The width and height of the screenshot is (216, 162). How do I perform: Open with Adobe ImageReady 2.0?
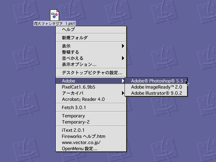click(x=156, y=87)
